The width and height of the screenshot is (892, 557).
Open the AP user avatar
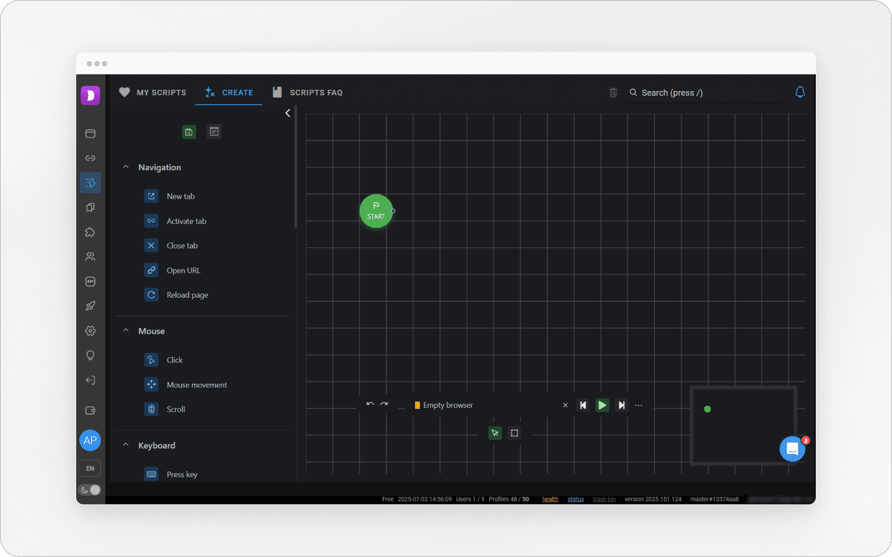pyautogui.click(x=90, y=441)
